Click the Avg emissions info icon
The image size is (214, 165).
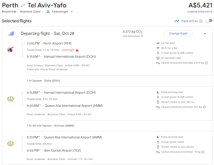pyautogui.click(x=142, y=36)
